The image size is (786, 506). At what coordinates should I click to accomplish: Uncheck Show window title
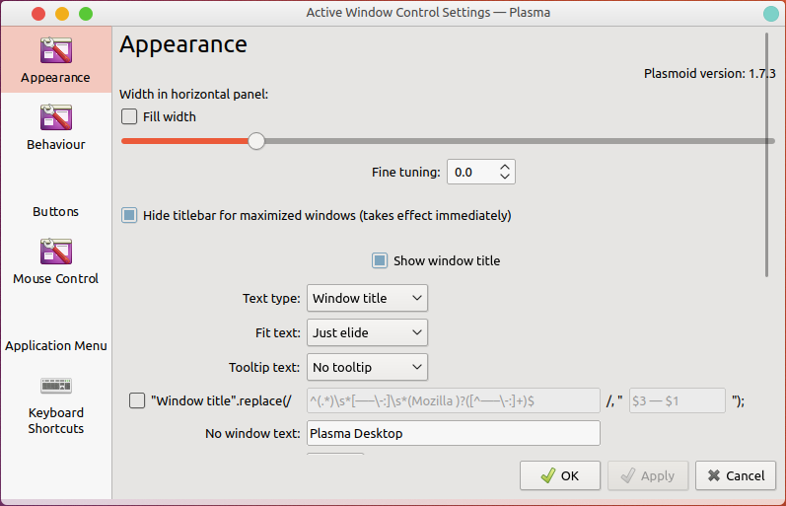coord(380,261)
